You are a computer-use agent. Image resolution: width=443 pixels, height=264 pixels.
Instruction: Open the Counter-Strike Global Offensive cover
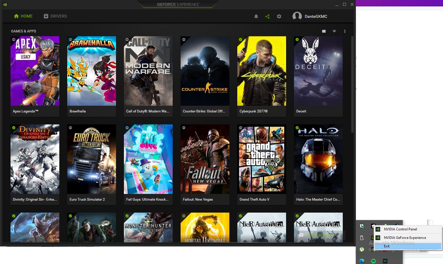coord(205,71)
